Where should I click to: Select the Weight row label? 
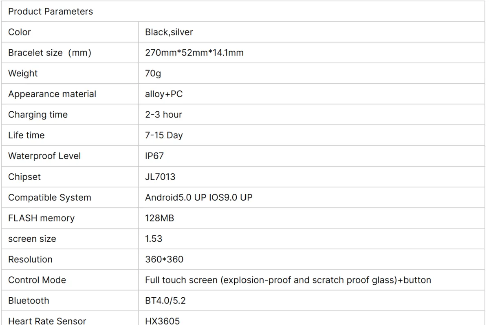(23, 73)
